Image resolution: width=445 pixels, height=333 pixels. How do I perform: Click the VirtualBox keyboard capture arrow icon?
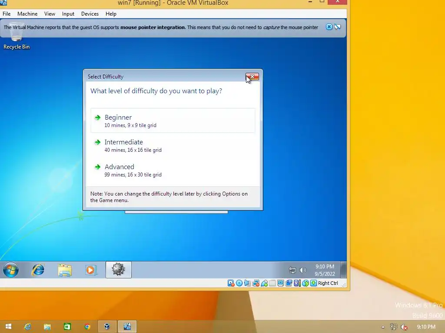314,283
